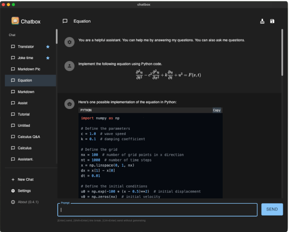The width and height of the screenshot is (291, 232).
Task: Open the Translator chat
Action: (x=30, y=47)
